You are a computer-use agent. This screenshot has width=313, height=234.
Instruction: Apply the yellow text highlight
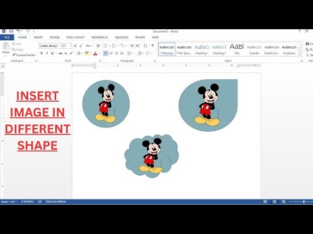pyautogui.click(x=87, y=53)
